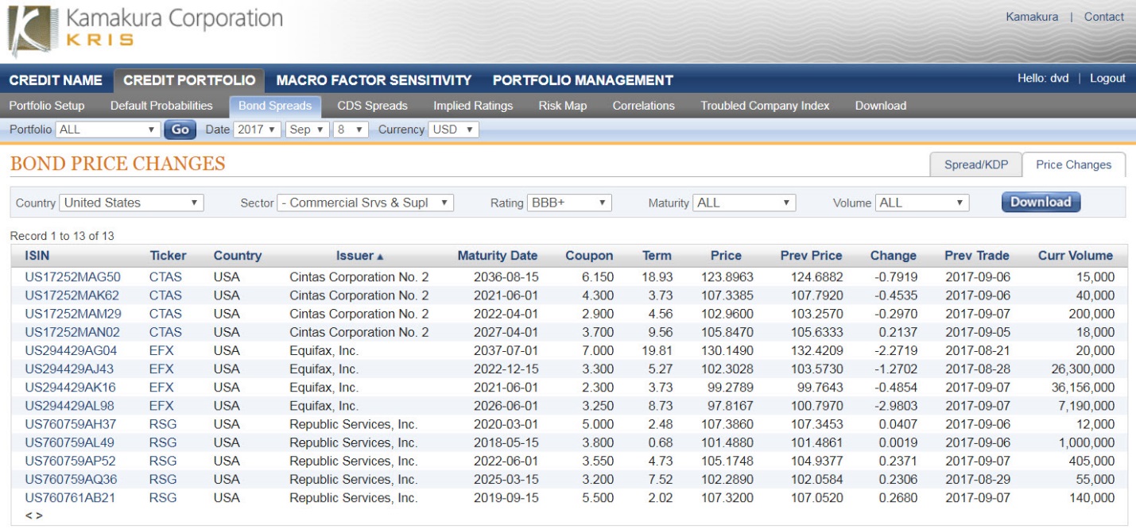Click the Kamakura link at top right
Image resolution: width=1136 pixels, height=529 pixels.
click(x=1032, y=17)
